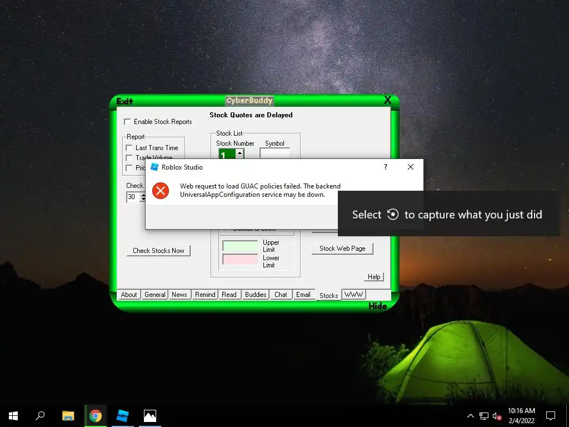
Task: Switch to the Chat tab
Action: point(281,295)
